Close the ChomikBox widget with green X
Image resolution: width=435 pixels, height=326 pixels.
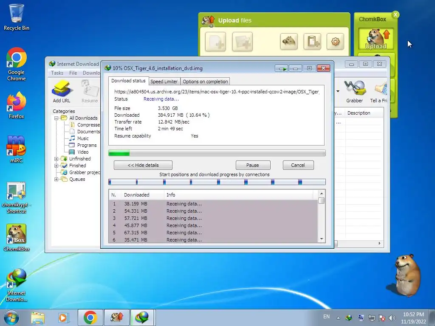[395, 15]
